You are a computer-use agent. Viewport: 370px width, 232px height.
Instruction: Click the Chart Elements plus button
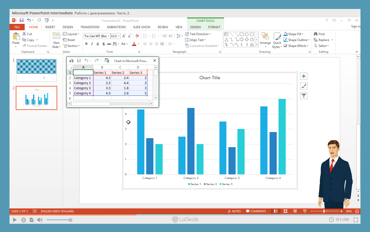pyautogui.click(x=304, y=76)
